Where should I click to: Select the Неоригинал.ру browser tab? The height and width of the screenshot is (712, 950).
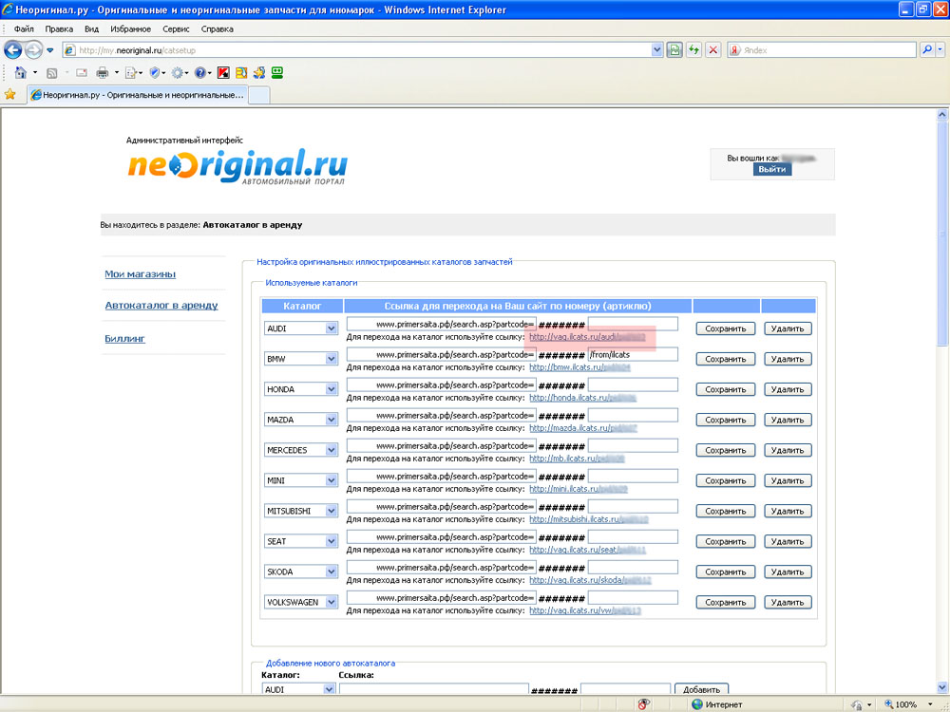pyautogui.click(x=138, y=95)
